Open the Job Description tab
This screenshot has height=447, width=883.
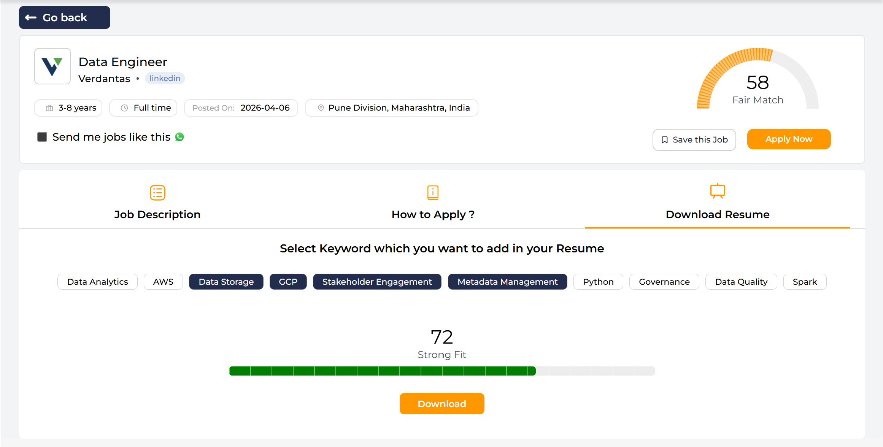(x=157, y=214)
